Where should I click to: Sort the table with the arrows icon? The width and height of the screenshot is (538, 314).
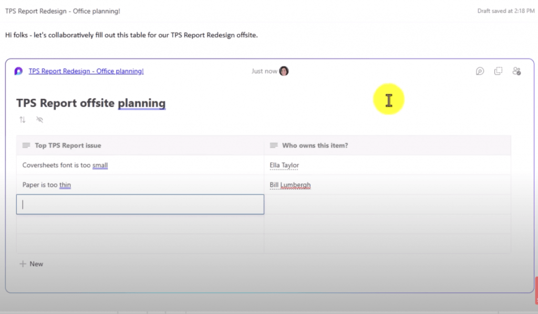[22, 119]
